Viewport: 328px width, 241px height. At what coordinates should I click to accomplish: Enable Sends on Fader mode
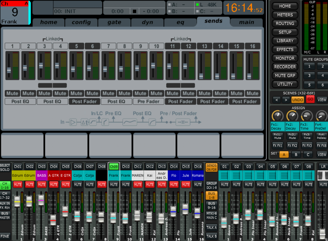[211, 167]
